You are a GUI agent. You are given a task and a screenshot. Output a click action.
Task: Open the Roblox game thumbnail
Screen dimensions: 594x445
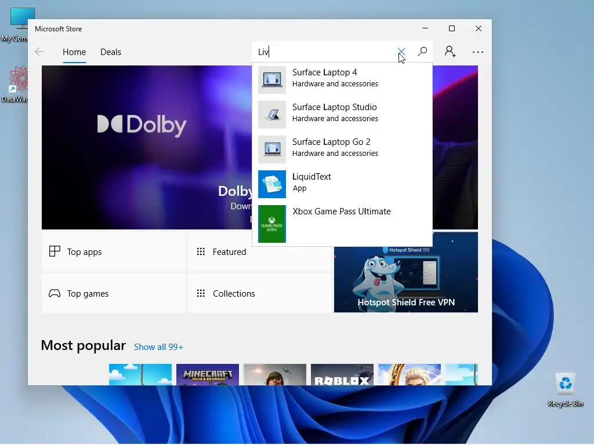pos(342,375)
